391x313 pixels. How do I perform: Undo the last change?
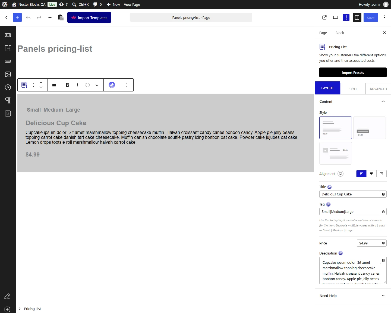pyautogui.click(x=28, y=17)
